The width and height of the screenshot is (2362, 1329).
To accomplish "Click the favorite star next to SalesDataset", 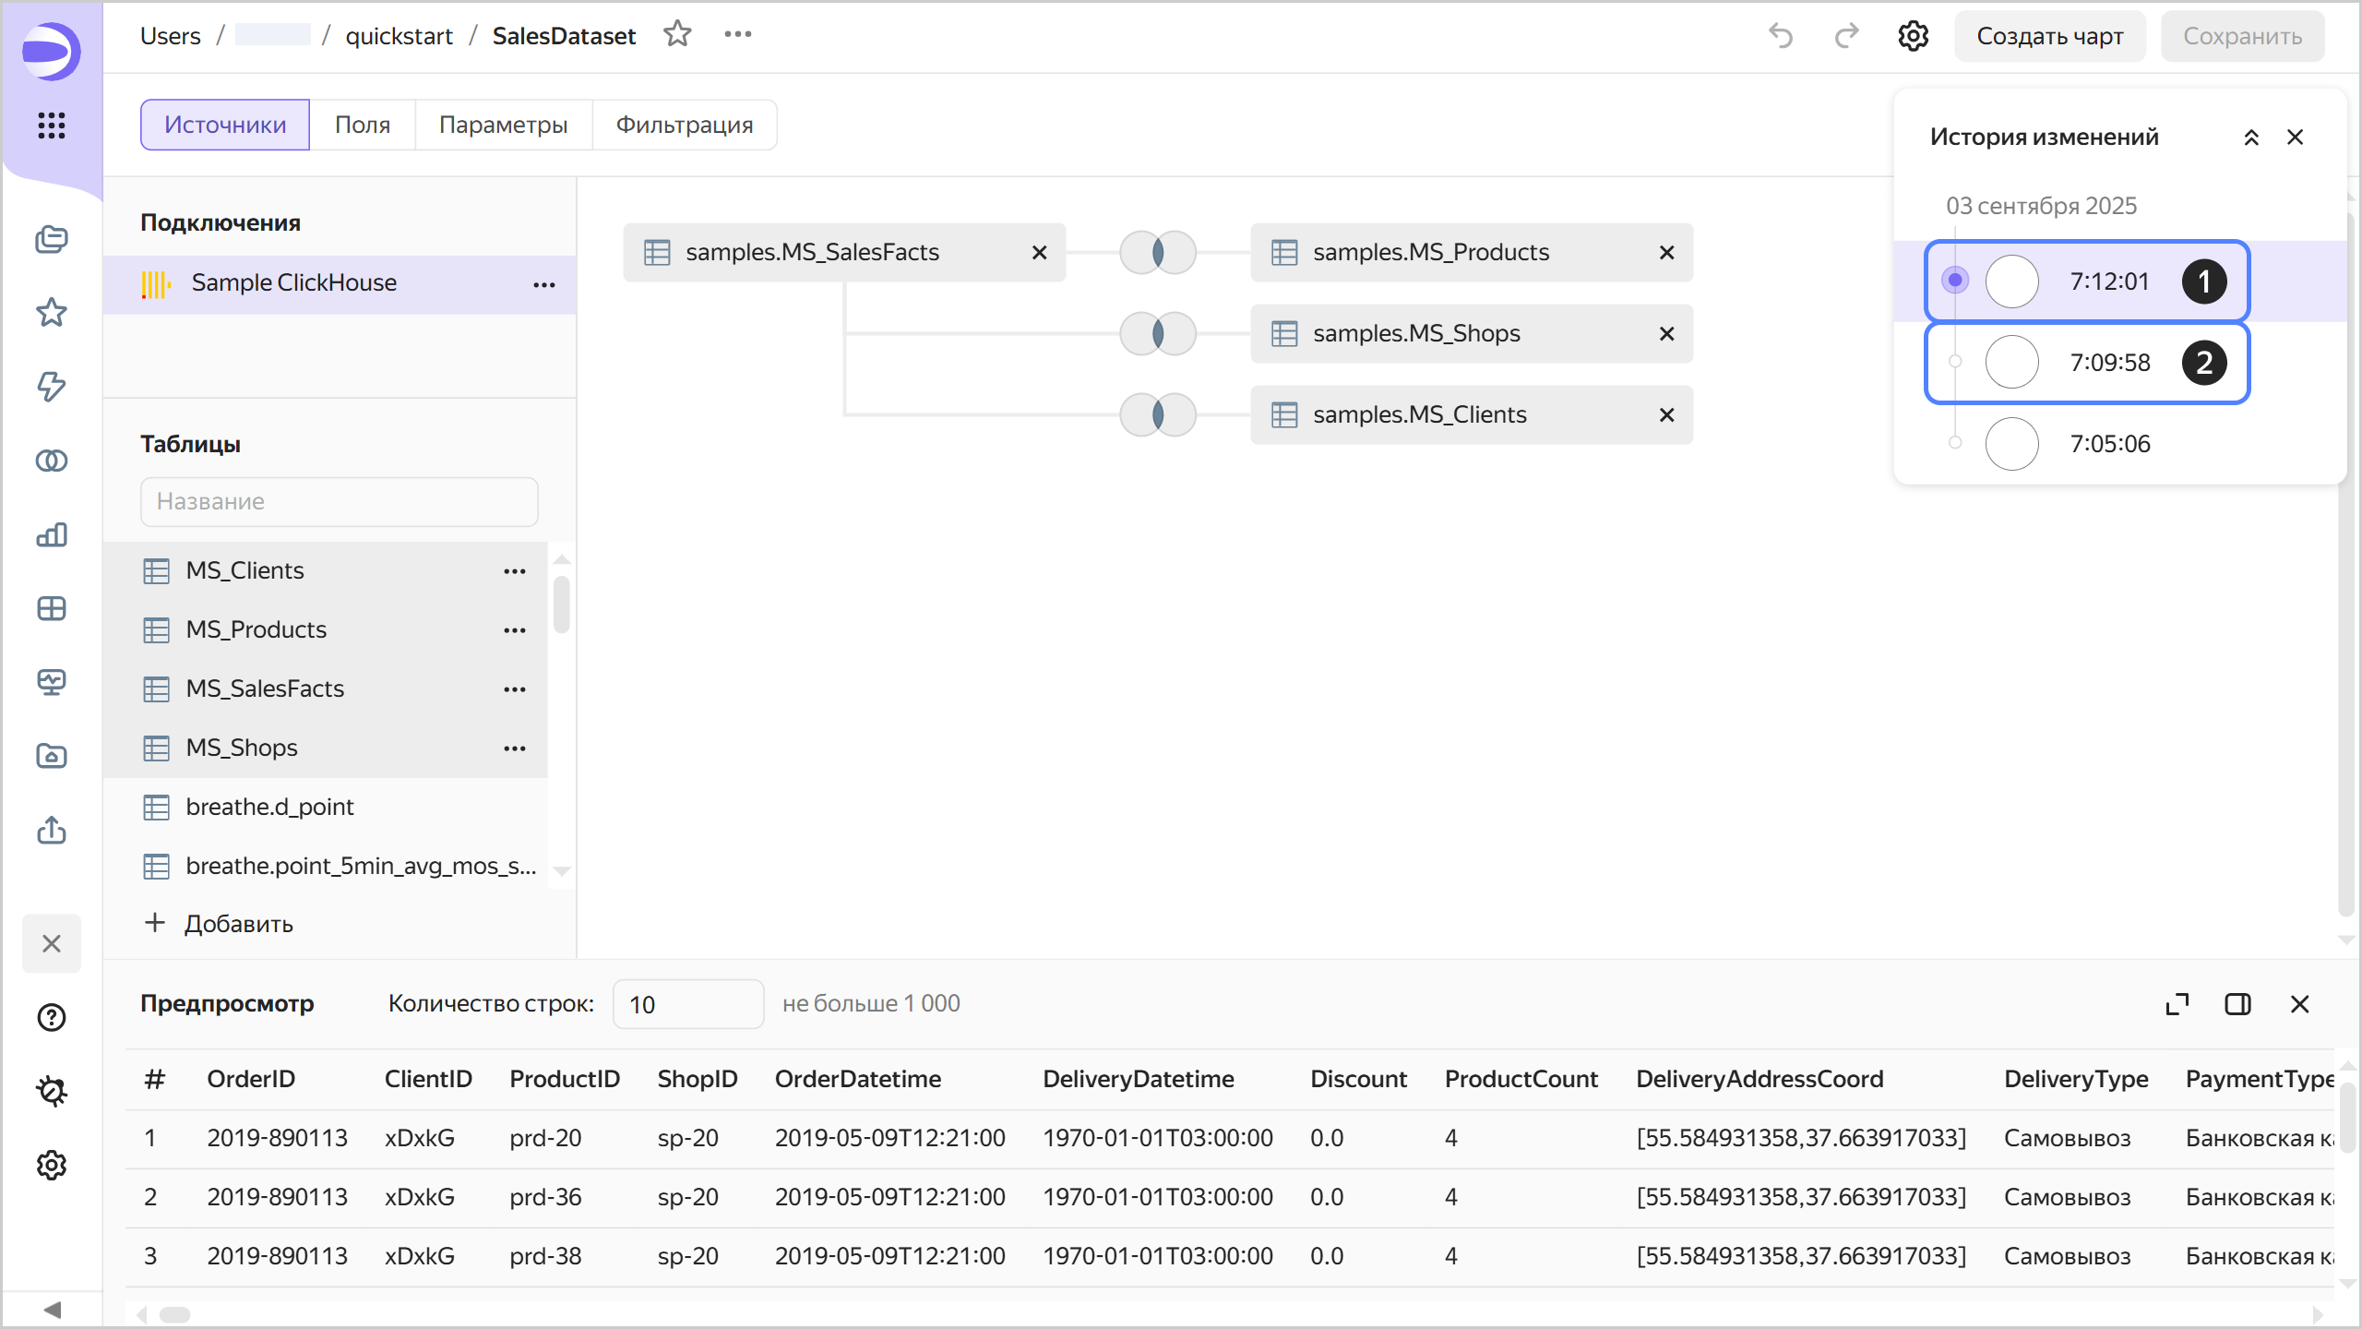I will (x=677, y=35).
